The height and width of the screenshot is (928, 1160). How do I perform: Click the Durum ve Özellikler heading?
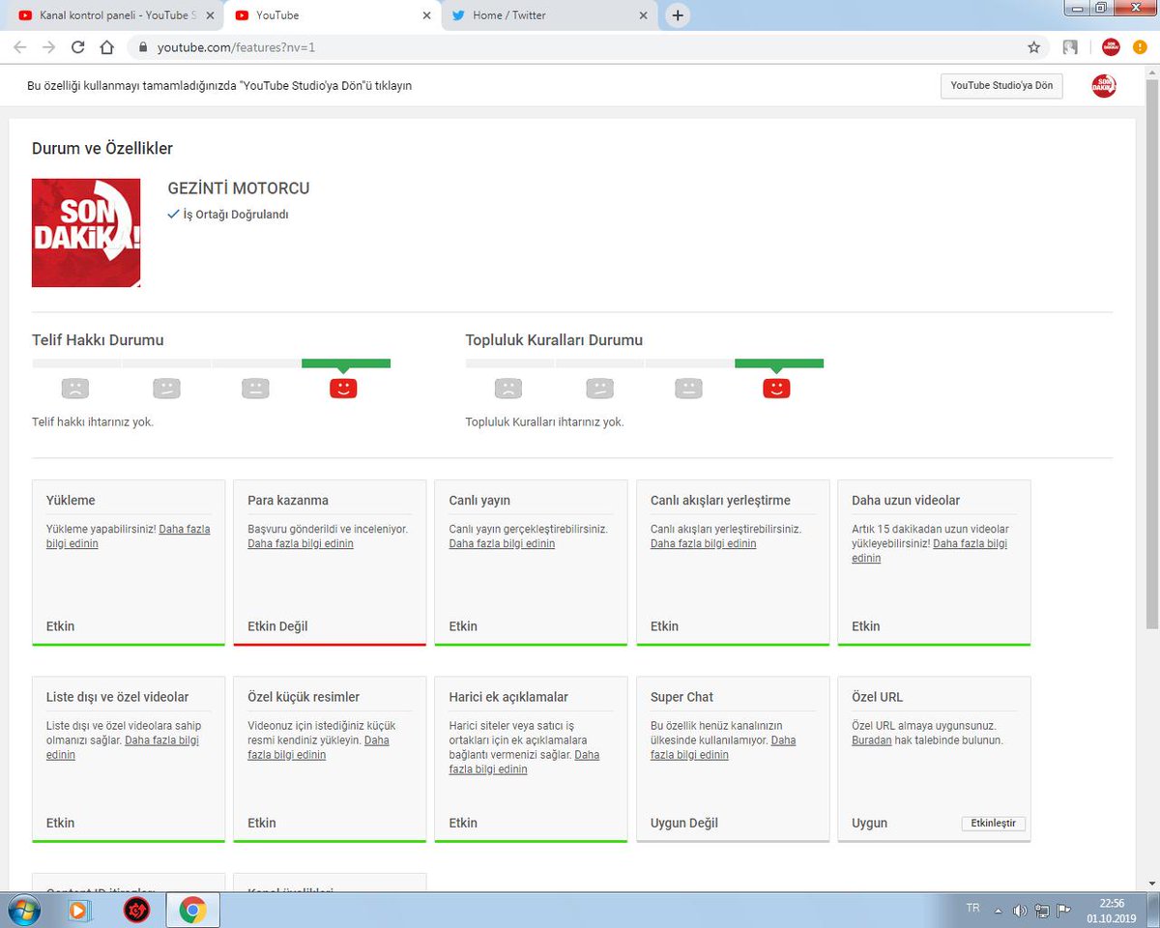(x=102, y=148)
